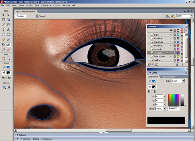195x141 pixels.
Task: Open the vector illustration.fla document tab
Action: point(26,11)
